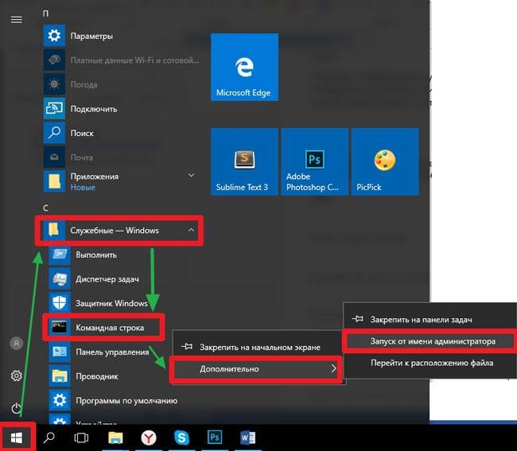Image resolution: width=517 pixels, height=451 pixels.
Task: Click the Windows Start button
Action: click(17, 437)
